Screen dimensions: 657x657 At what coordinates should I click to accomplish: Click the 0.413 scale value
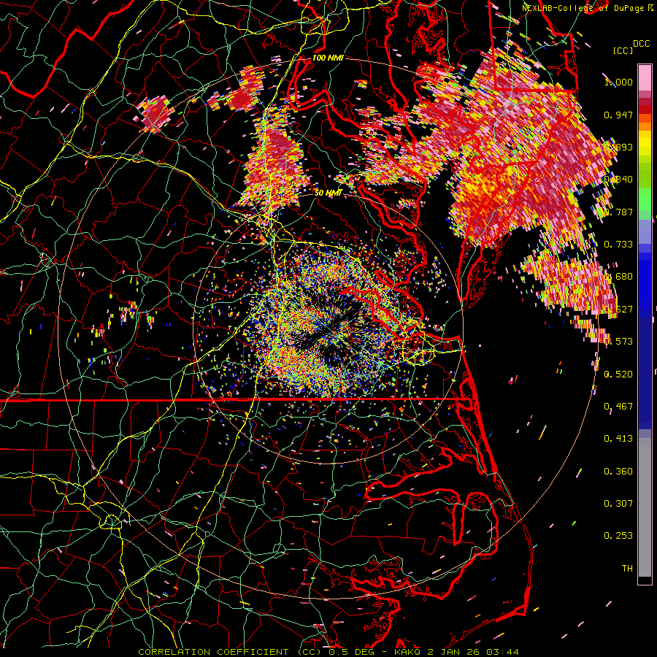[618, 439]
